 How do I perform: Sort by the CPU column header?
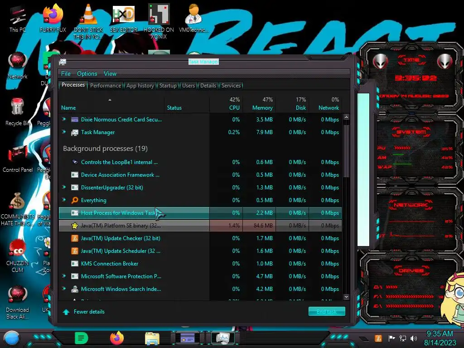pos(226,104)
